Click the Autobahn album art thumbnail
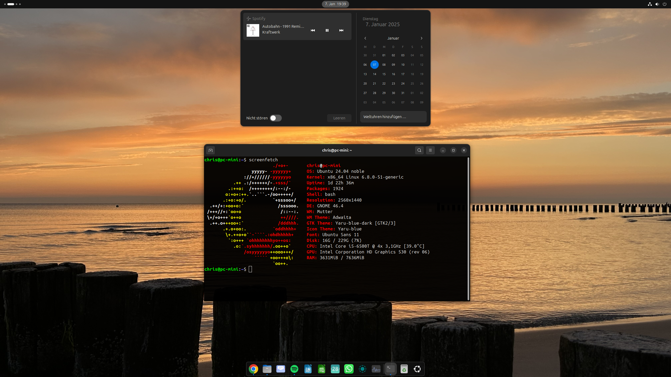Screen dimensions: 671x377 pos(253,30)
